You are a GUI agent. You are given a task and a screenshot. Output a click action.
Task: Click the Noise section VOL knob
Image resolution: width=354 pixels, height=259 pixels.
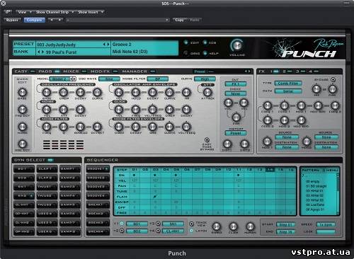[47, 110]
